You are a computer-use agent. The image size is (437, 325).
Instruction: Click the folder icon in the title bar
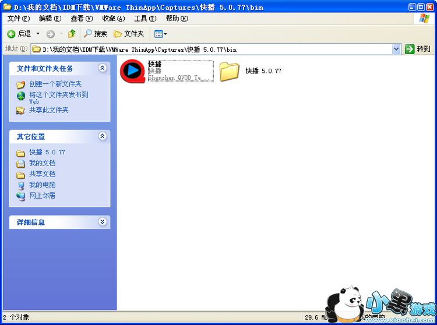click(7, 7)
